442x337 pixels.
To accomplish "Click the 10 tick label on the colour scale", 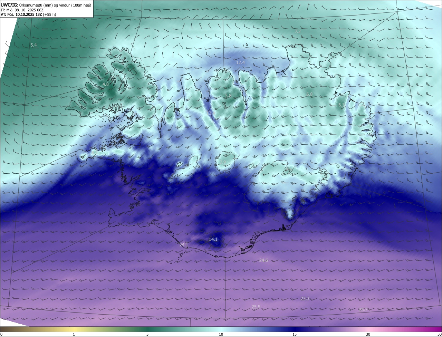I will coord(221,334).
